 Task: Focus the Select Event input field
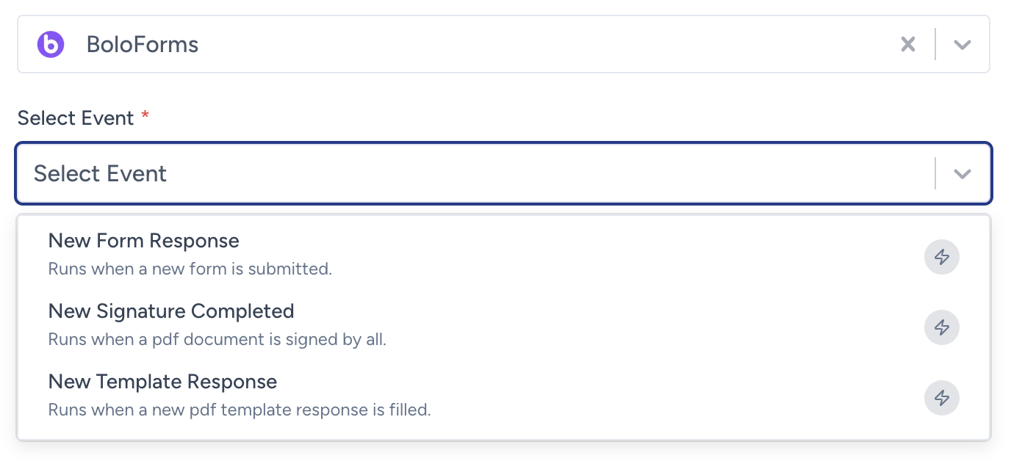pos(503,173)
